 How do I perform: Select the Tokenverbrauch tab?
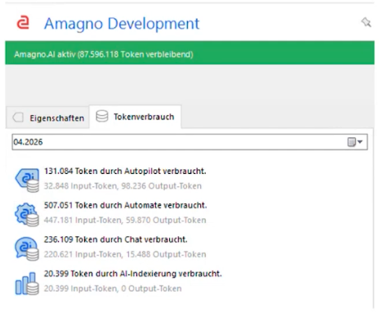(x=136, y=117)
